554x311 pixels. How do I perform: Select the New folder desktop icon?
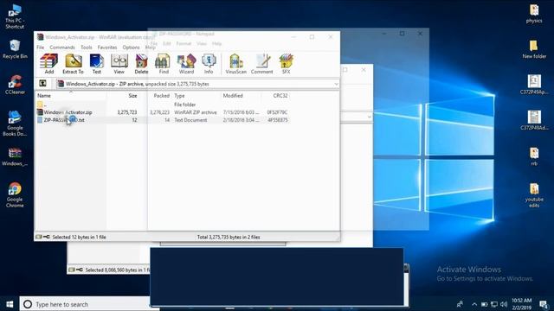pos(534,49)
